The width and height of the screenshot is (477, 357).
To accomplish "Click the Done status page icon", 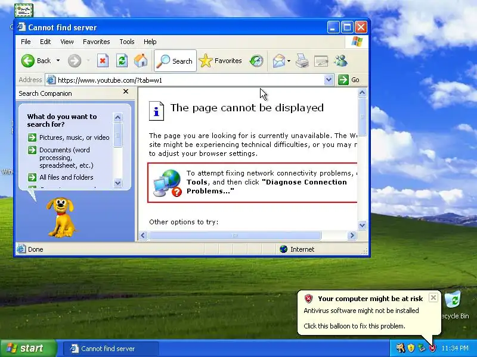I will 21,249.
